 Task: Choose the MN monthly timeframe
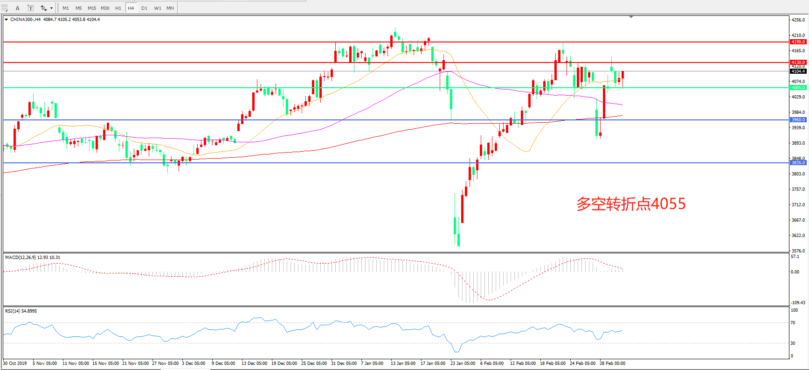pyautogui.click(x=170, y=8)
